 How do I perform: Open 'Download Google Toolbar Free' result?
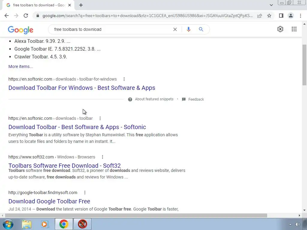[49, 201]
